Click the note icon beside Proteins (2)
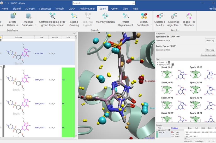Image resolution: width=216 pixels, height=143 pixels. pyautogui.click(x=170, y=130)
